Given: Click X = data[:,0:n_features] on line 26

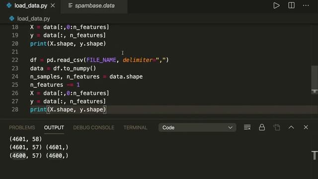Looking at the screenshot, I should pyautogui.click(x=70, y=93).
